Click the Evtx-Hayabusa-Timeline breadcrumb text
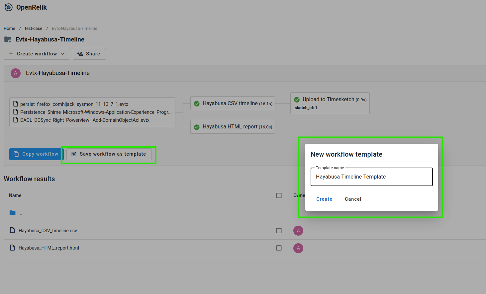Viewport: 486px width, 294px height. coord(74,29)
